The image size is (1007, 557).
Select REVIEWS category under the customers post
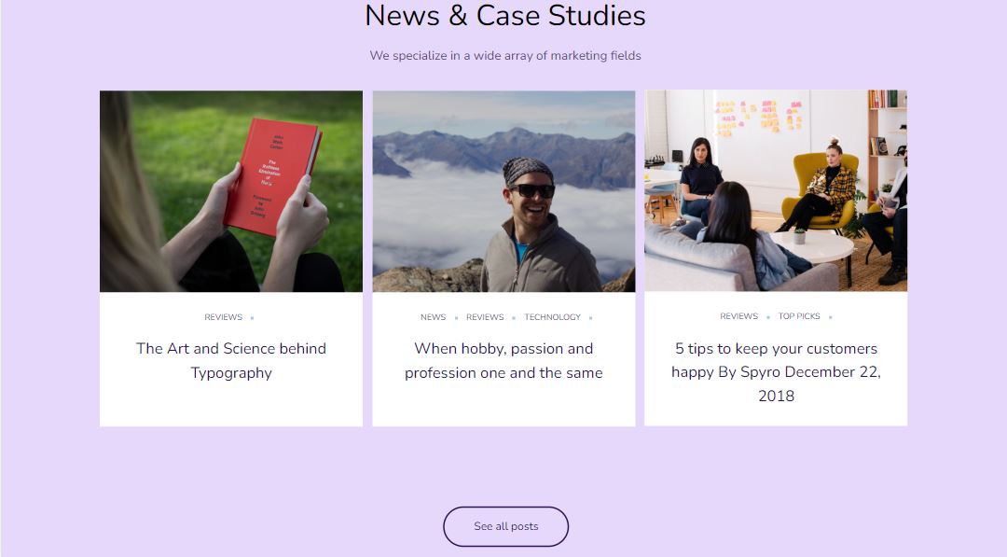738,316
